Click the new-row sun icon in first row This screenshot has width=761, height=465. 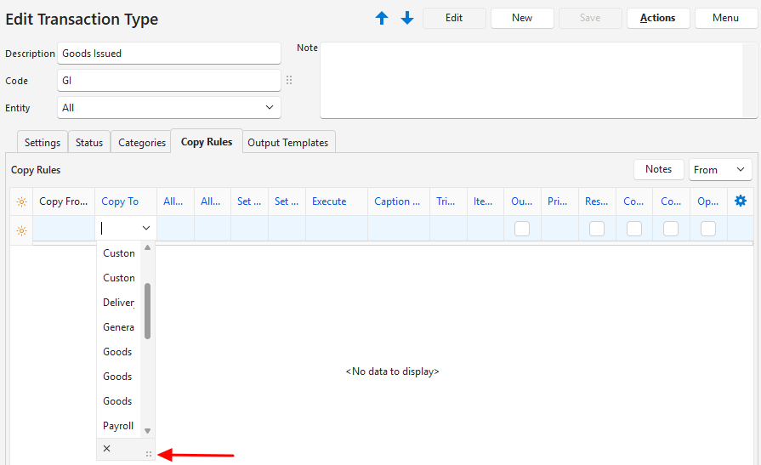pos(21,230)
